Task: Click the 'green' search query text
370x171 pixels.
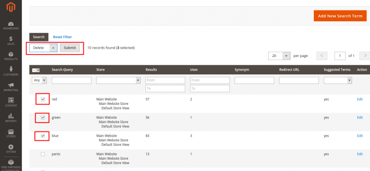Action: point(56,117)
